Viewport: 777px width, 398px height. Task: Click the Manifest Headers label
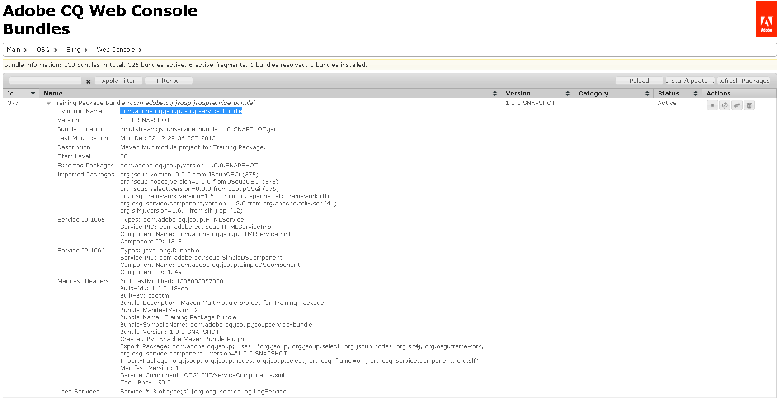point(83,281)
